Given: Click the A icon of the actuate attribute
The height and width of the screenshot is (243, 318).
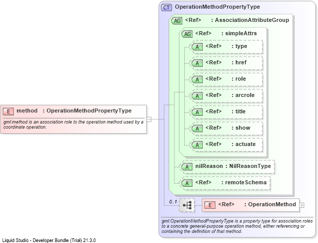Looking at the screenshot, I should tap(197, 145).
